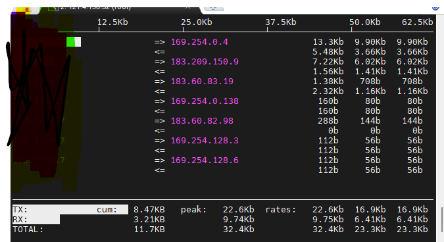The width and height of the screenshot is (444, 242).
Task: Click the cum: label
Action: 107,210
